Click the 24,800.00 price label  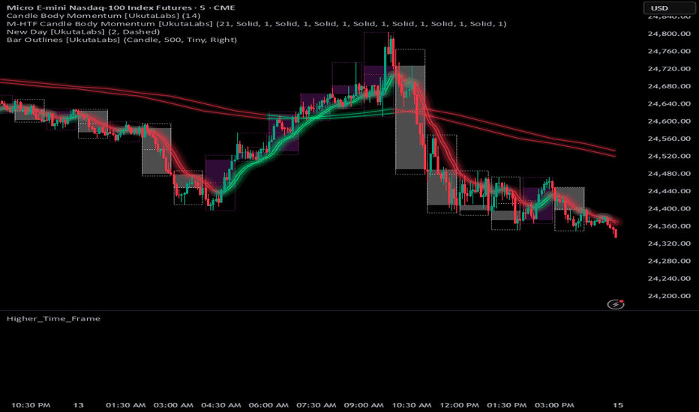coord(669,34)
